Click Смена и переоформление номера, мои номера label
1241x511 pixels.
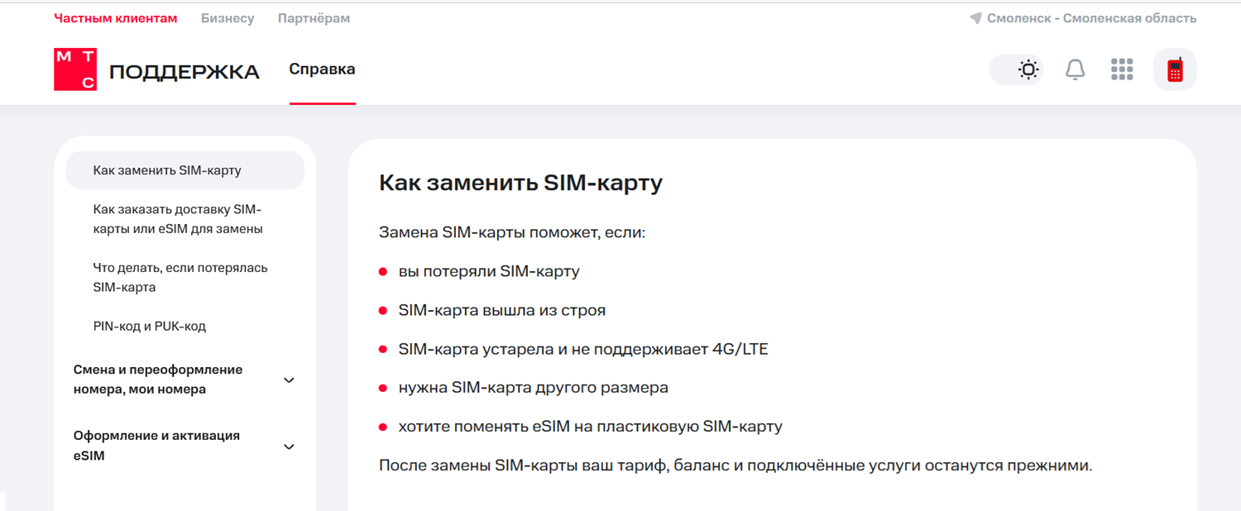(158, 380)
